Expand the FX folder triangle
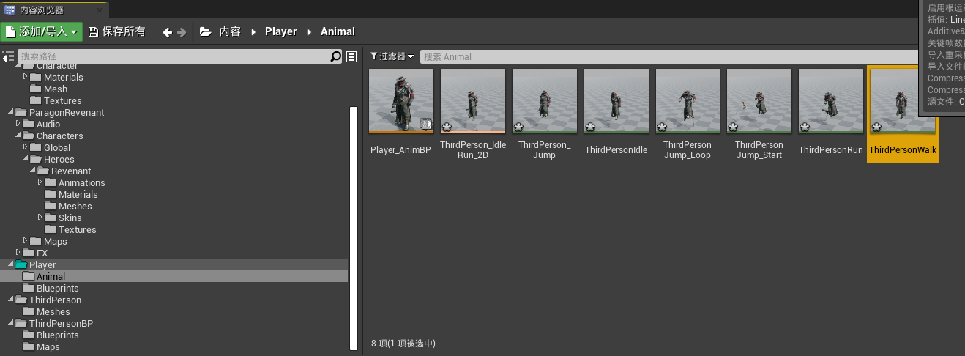 pos(18,253)
